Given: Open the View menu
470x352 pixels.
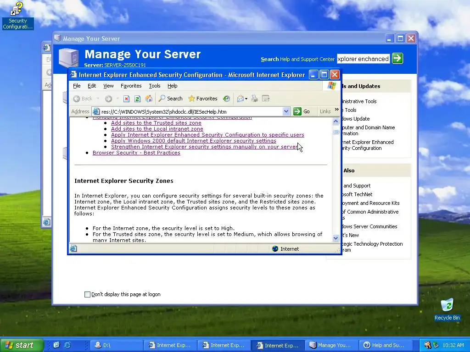Looking at the screenshot, I should pos(108,86).
